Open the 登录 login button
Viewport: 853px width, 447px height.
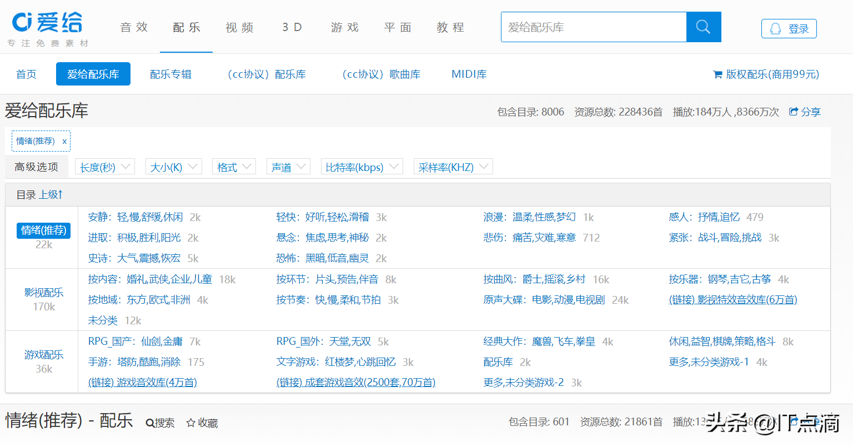(x=789, y=28)
